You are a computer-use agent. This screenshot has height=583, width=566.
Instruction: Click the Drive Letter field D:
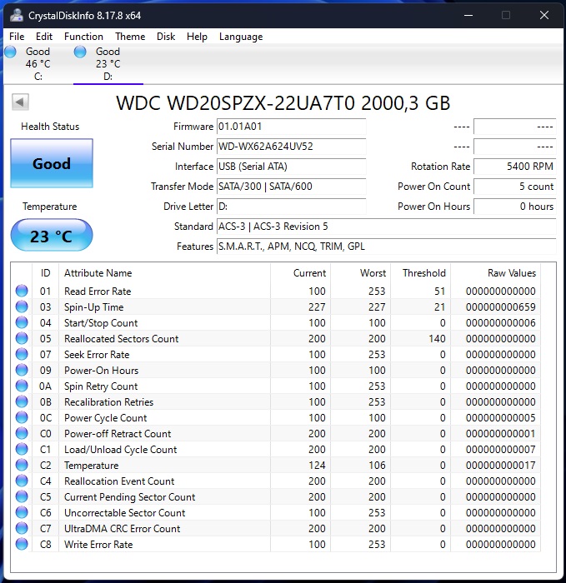pos(292,207)
